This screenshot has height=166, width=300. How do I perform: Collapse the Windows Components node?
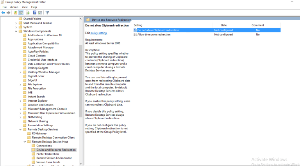16,31
